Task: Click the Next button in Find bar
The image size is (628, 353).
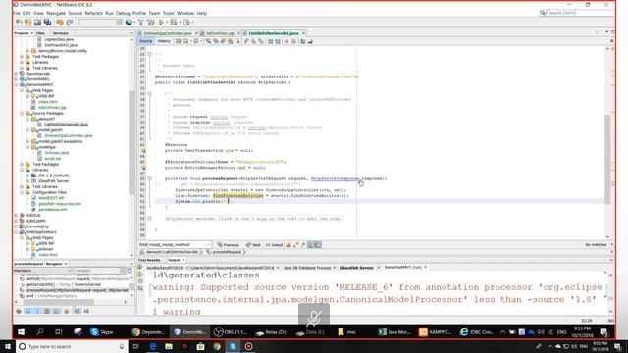Action: pyautogui.click(x=253, y=244)
